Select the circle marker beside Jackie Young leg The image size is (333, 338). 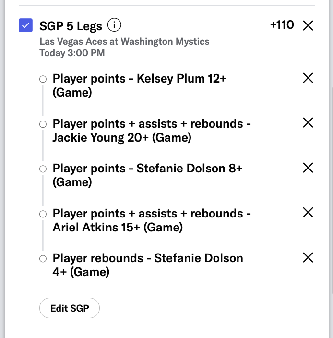43,124
